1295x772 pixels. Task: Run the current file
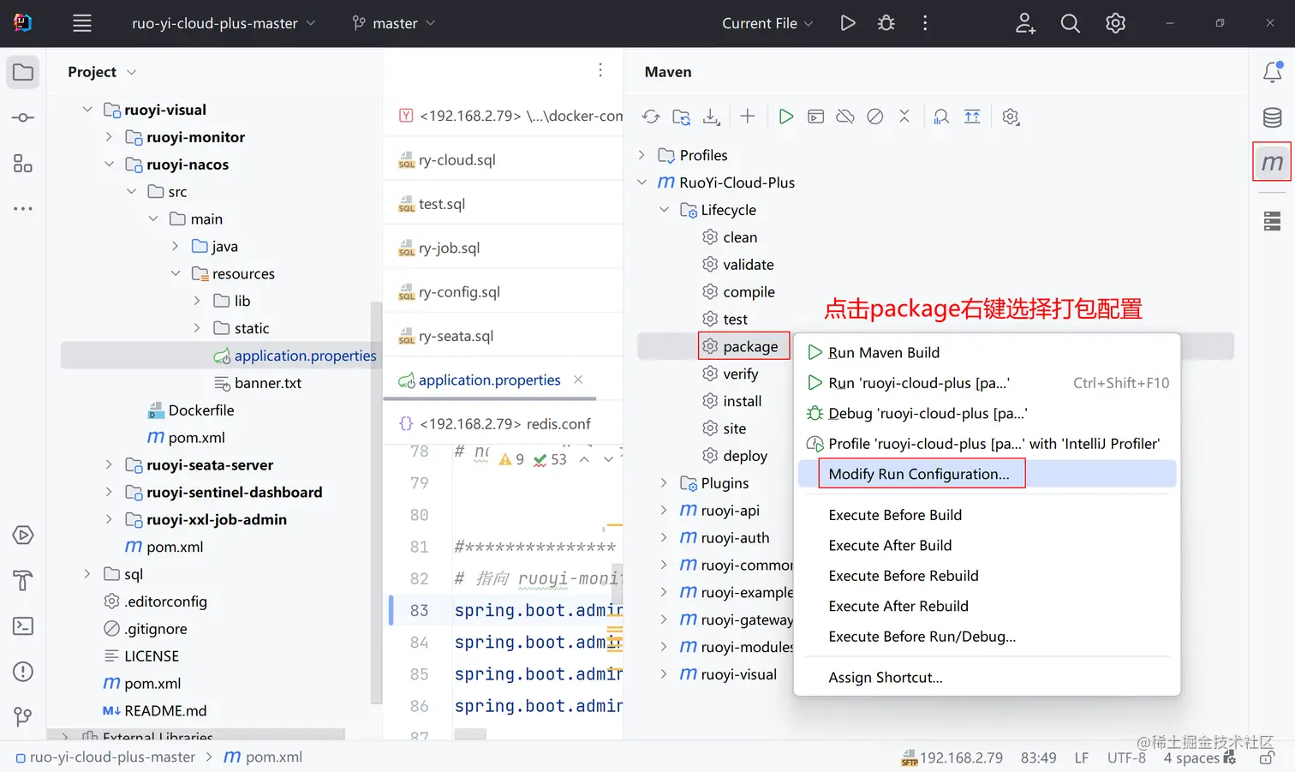point(848,23)
